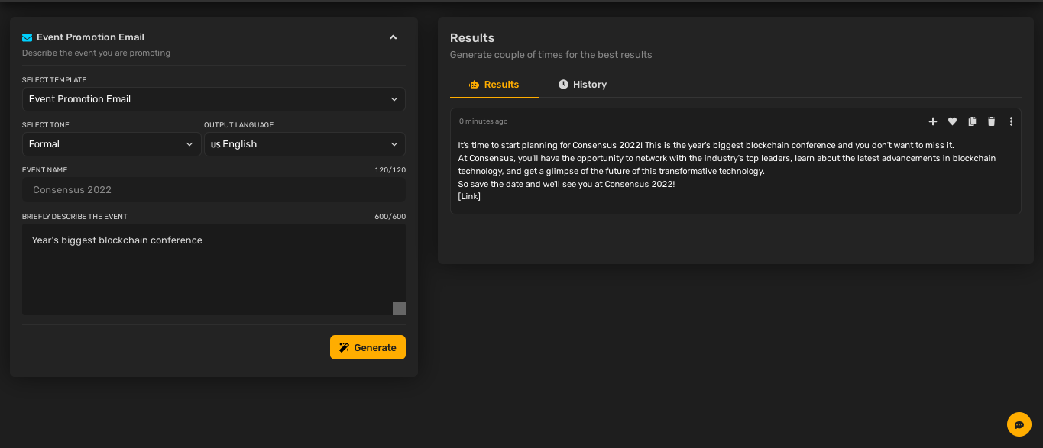
Task: Open the Output Language dropdown showing English
Action: (305, 144)
